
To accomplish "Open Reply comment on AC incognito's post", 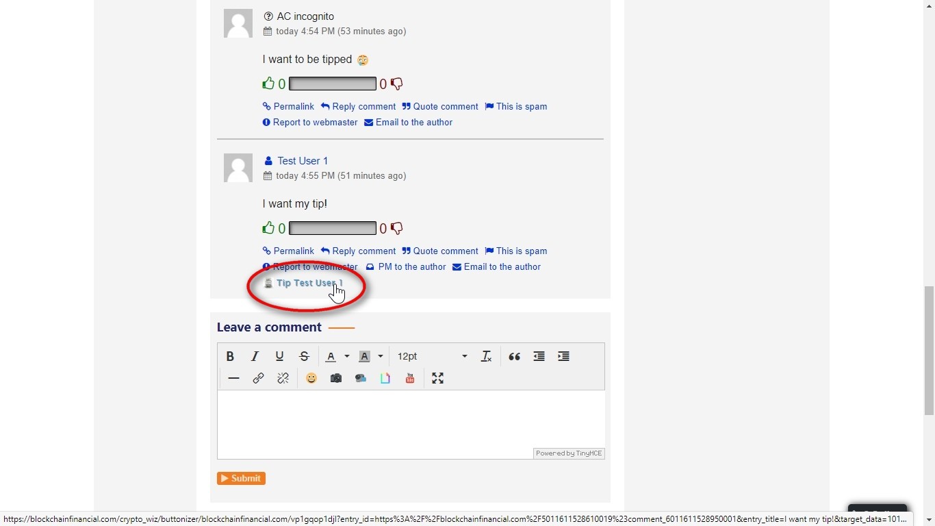I will pyautogui.click(x=358, y=107).
